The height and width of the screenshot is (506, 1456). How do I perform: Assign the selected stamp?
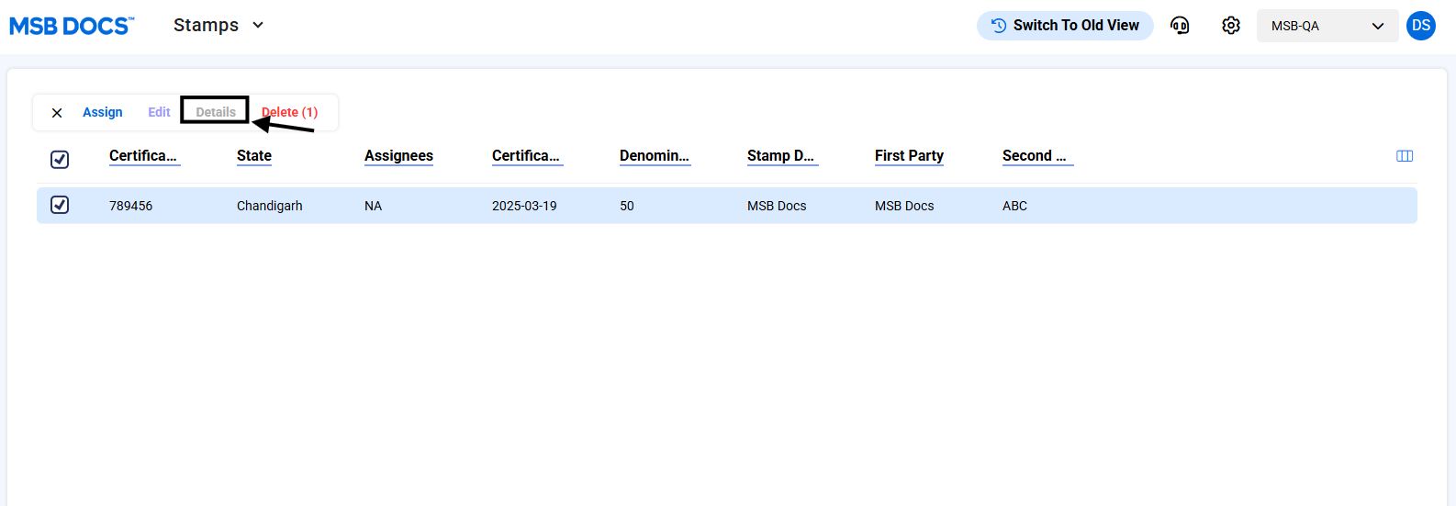click(x=103, y=112)
